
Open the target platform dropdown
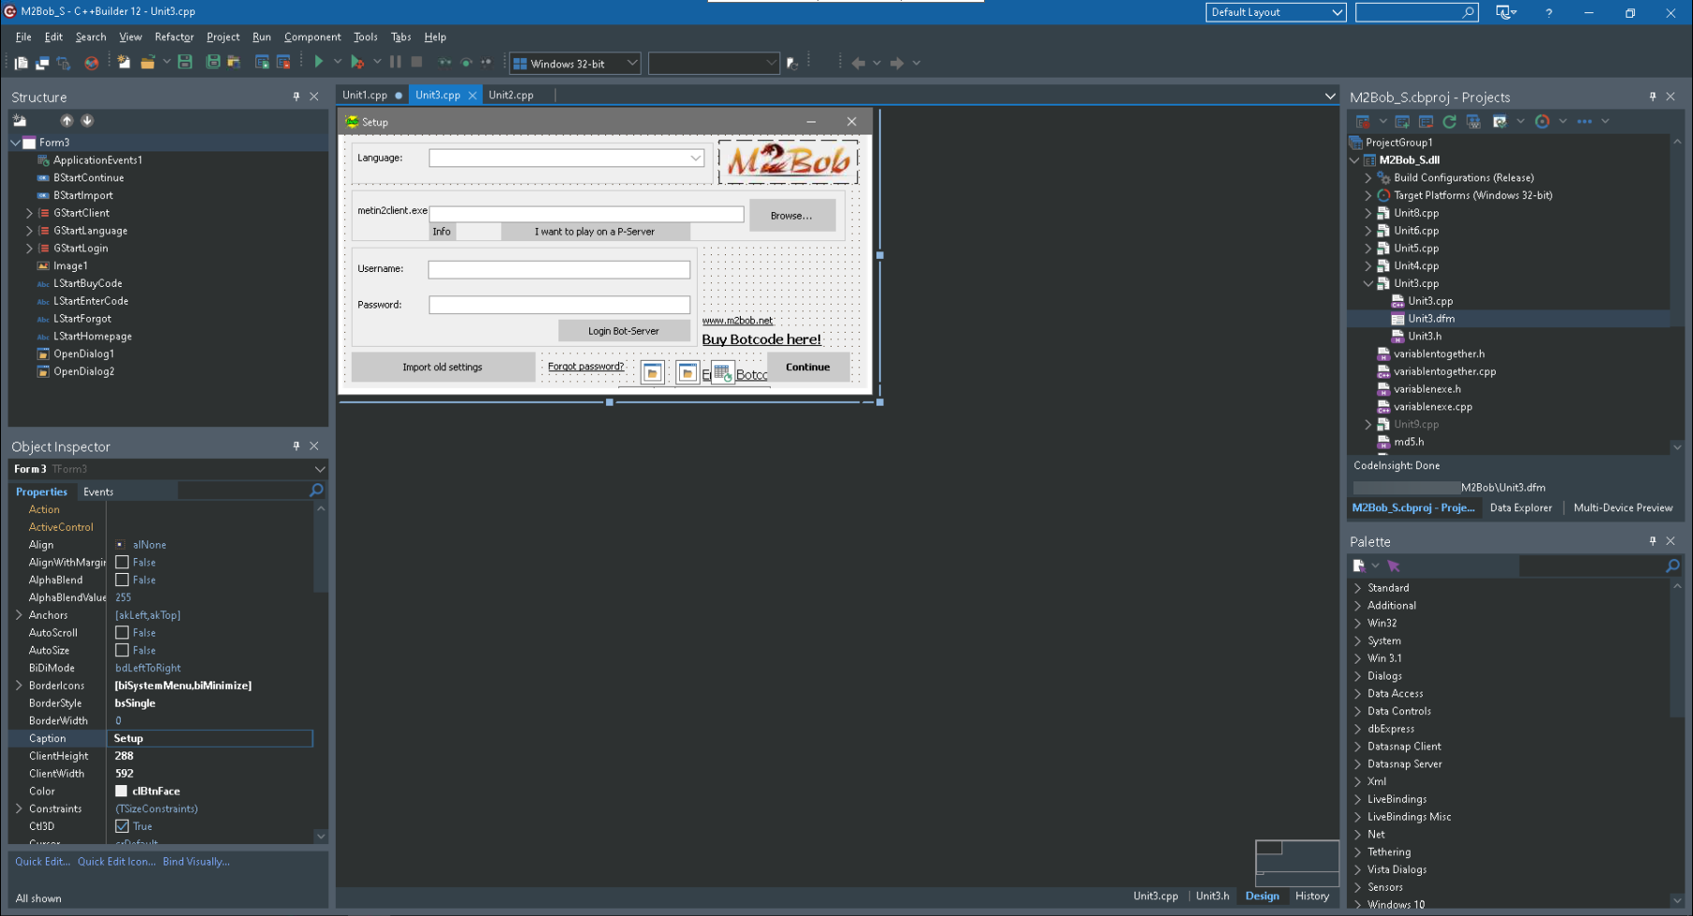pos(631,64)
